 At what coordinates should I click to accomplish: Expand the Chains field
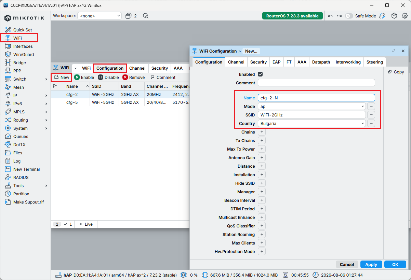262,132
